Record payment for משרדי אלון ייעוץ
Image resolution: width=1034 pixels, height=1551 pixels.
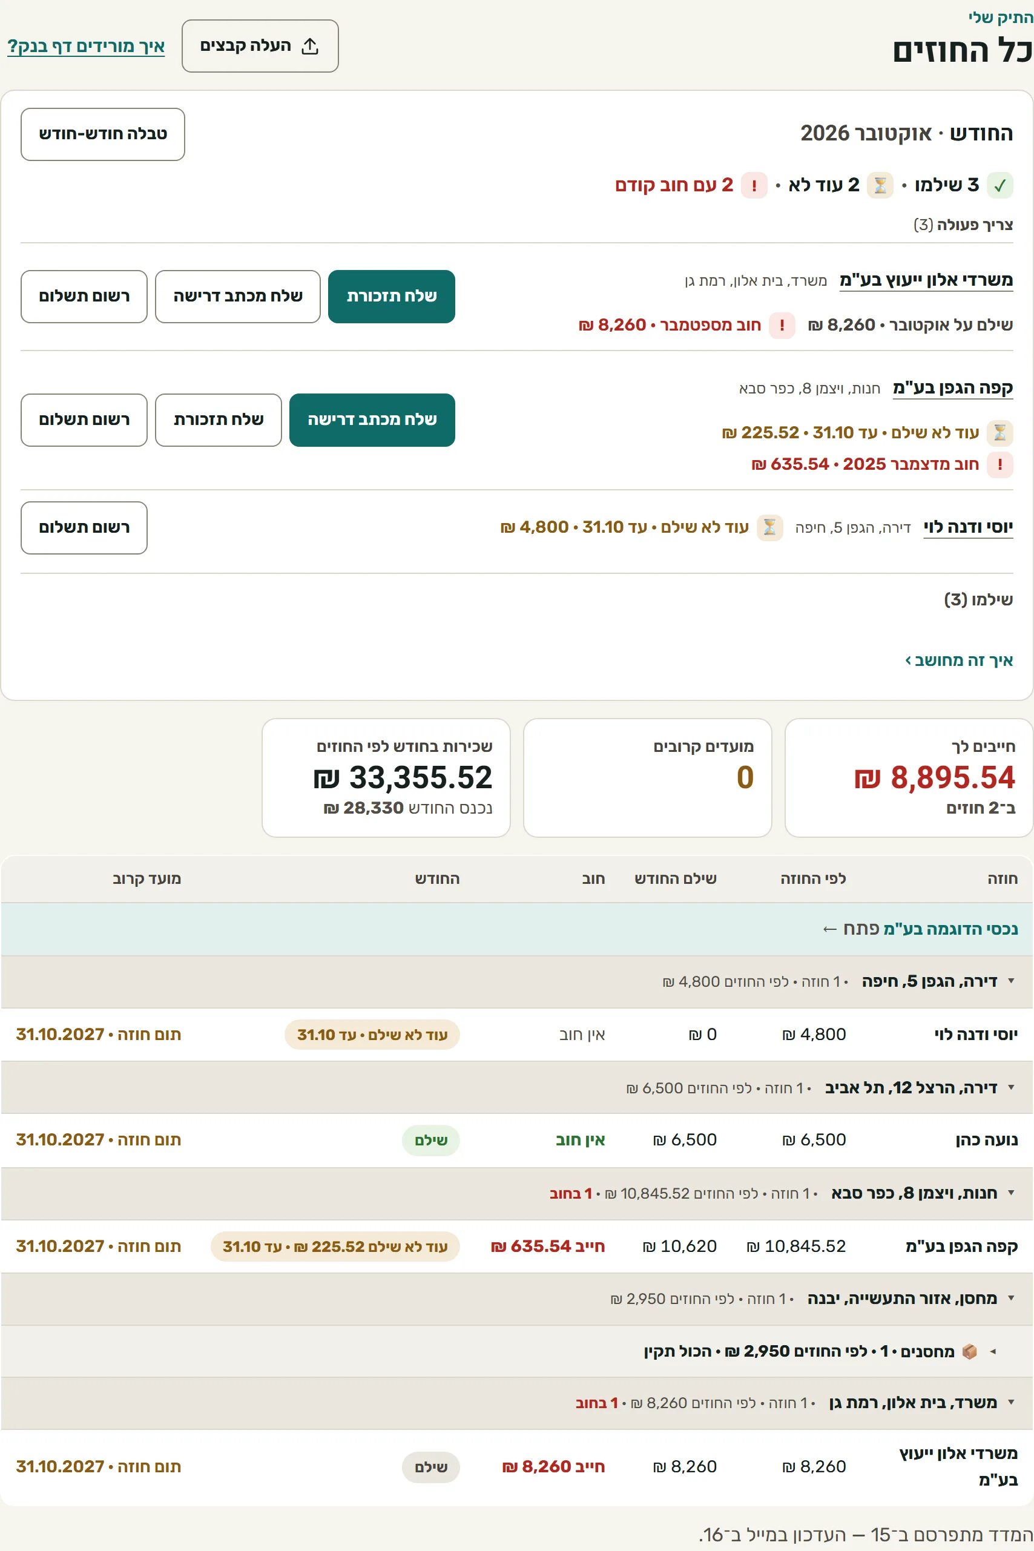[x=84, y=296]
